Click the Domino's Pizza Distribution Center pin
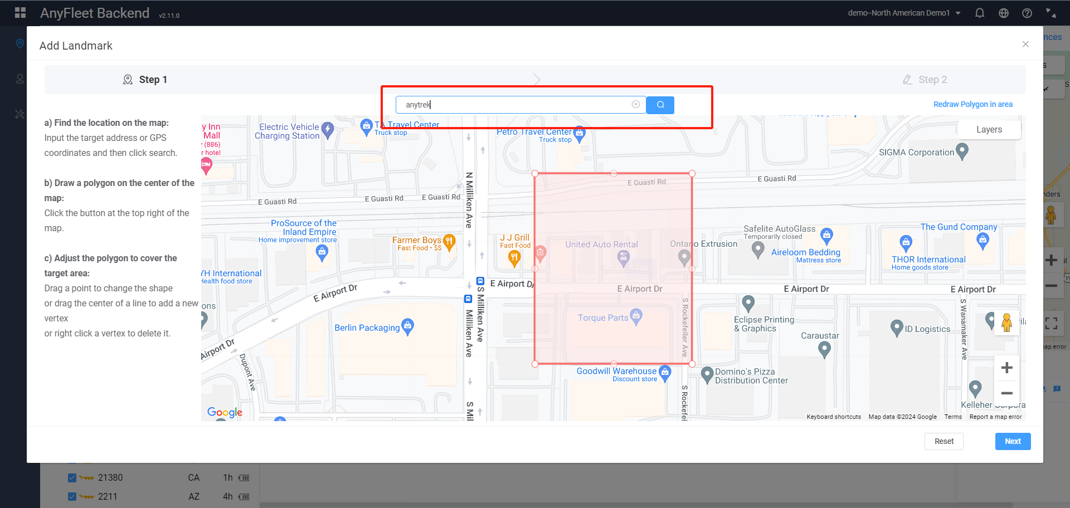1070x508 pixels. tap(707, 375)
